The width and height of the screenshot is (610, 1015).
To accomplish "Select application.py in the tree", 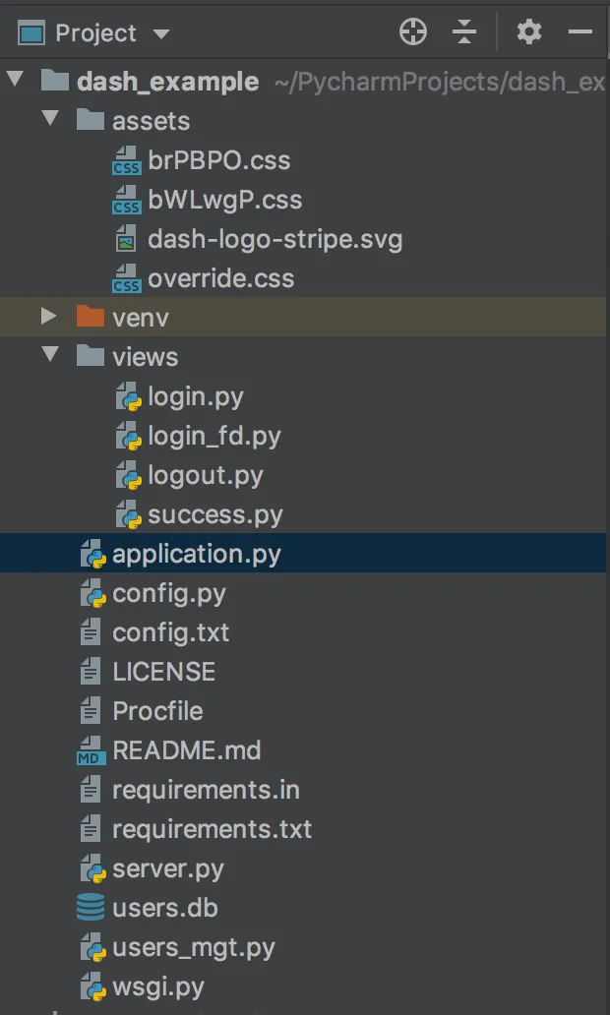I will pos(197,554).
